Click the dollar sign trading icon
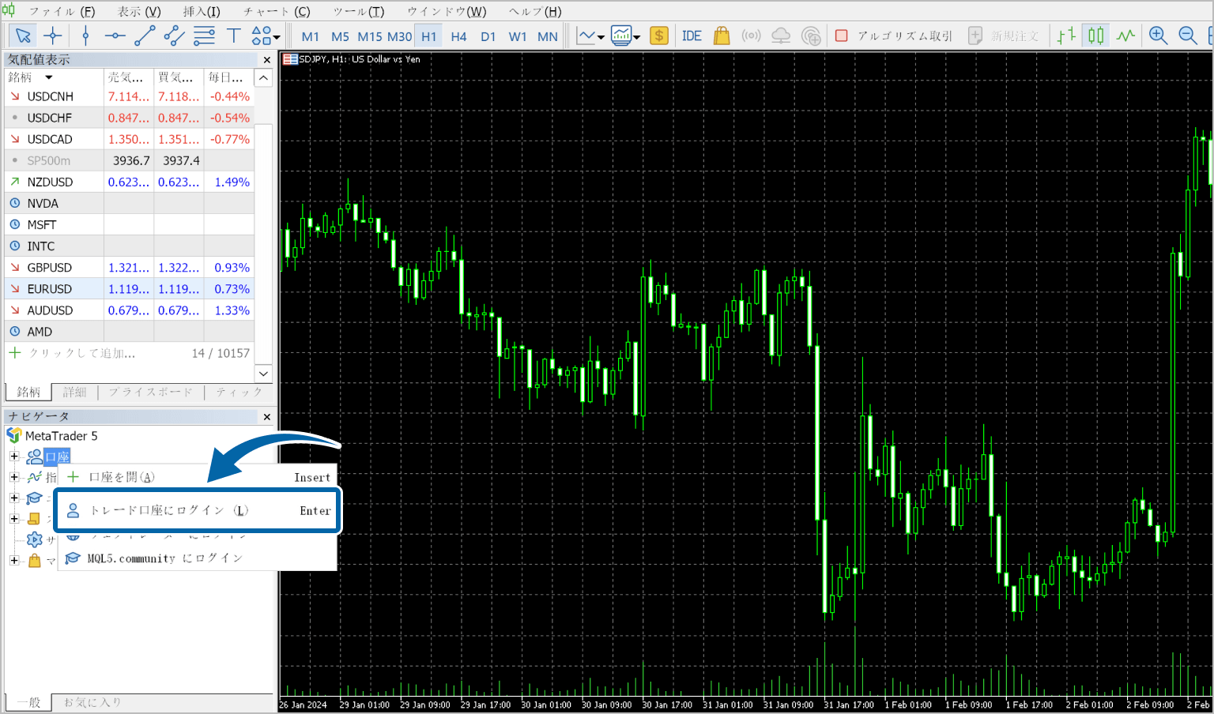 tap(658, 36)
